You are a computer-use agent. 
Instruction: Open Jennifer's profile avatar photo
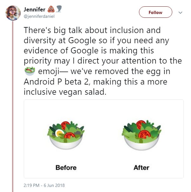pos(13,13)
